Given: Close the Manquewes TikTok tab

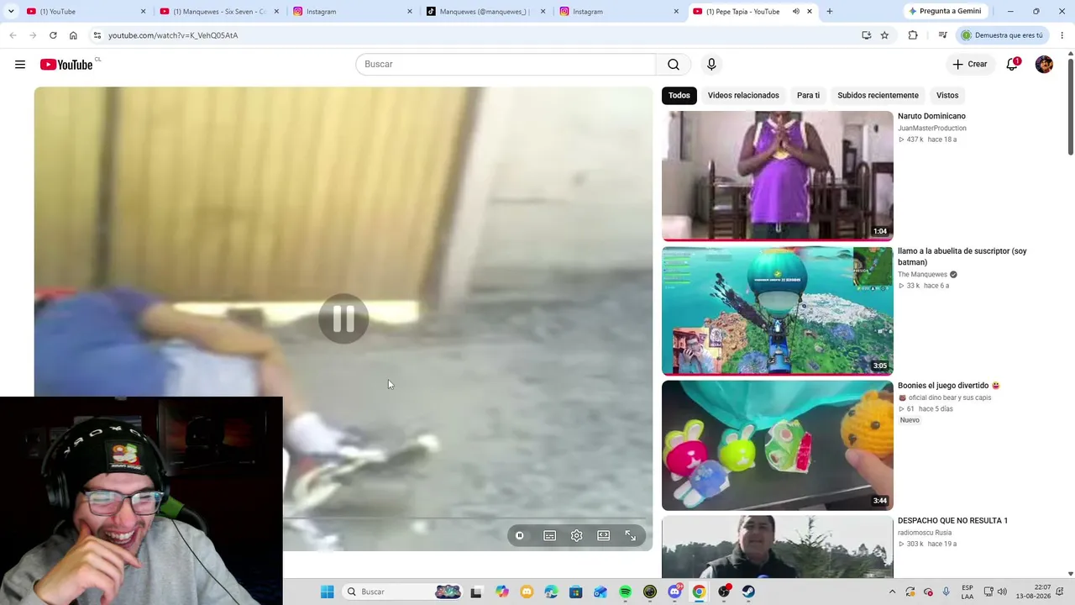Looking at the screenshot, I should 543,12.
